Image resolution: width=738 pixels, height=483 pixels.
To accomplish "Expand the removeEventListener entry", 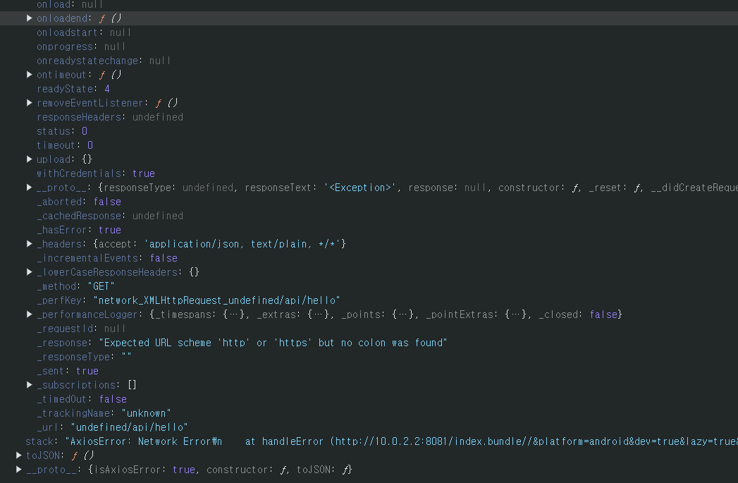I will 29,103.
